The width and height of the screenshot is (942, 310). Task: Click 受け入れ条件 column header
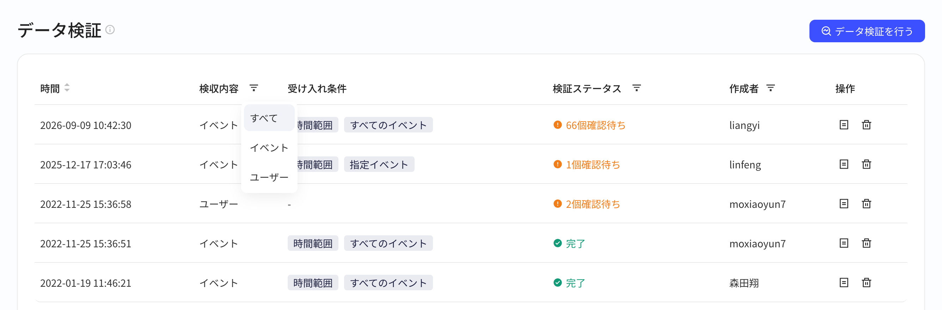317,88
